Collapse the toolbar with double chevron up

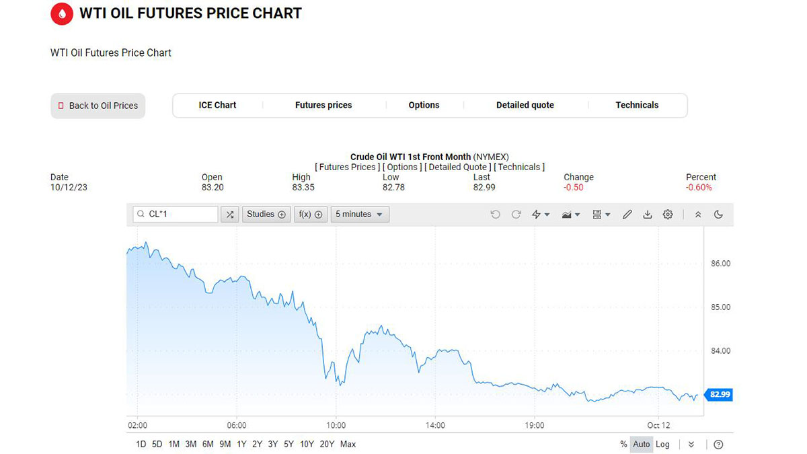tap(698, 215)
